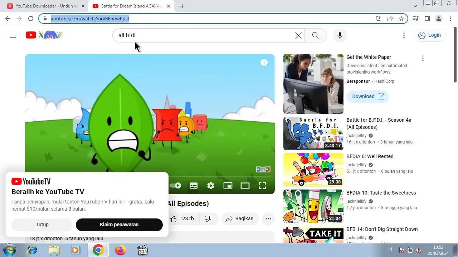The width and height of the screenshot is (458, 257).
Task: Toggle the autoplay switch in player
Action: [x=175, y=186]
